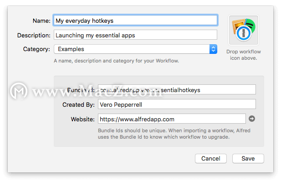Click the 'Created By:' label

pyautogui.click(x=78, y=104)
